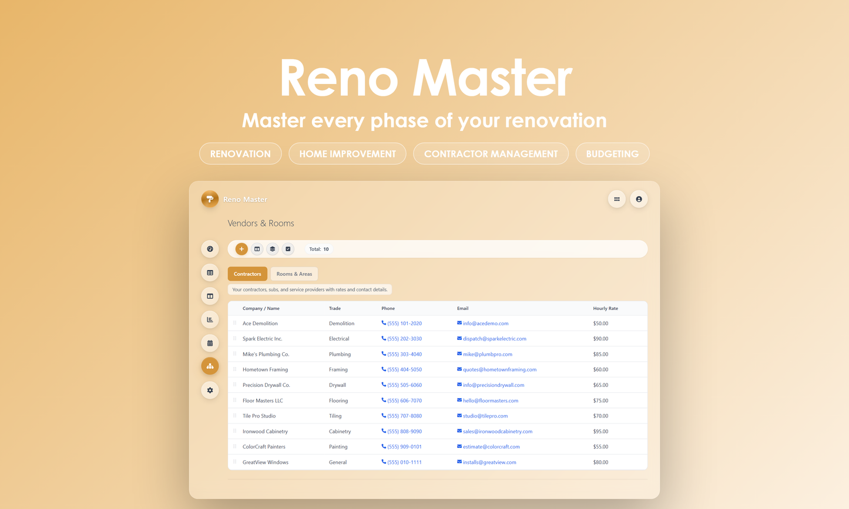849x509 pixels.
Task: Click phone link (555) 707-8080
Action: pyautogui.click(x=402, y=416)
